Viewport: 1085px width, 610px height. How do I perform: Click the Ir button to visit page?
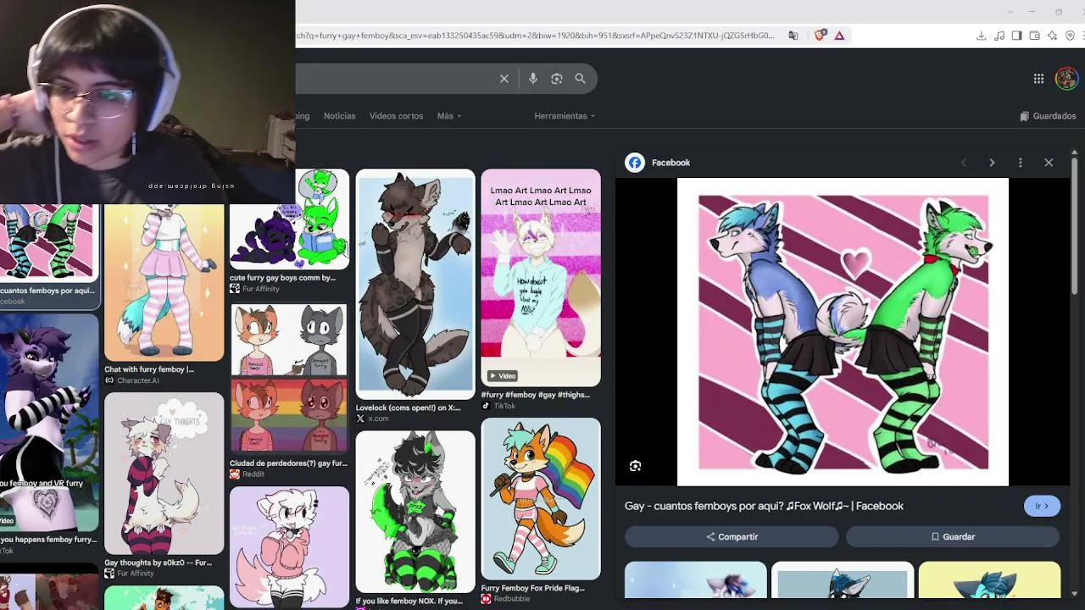[1042, 506]
